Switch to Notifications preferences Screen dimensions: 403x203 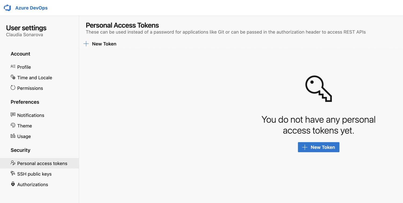[31, 115]
